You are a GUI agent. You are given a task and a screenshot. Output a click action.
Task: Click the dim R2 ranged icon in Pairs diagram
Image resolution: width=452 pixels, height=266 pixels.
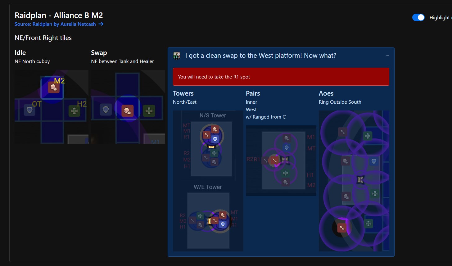(265, 160)
